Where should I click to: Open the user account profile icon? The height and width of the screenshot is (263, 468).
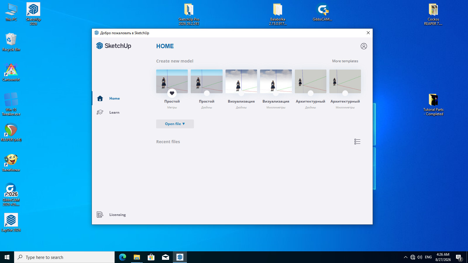pyautogui.click(x=364, y=46)
